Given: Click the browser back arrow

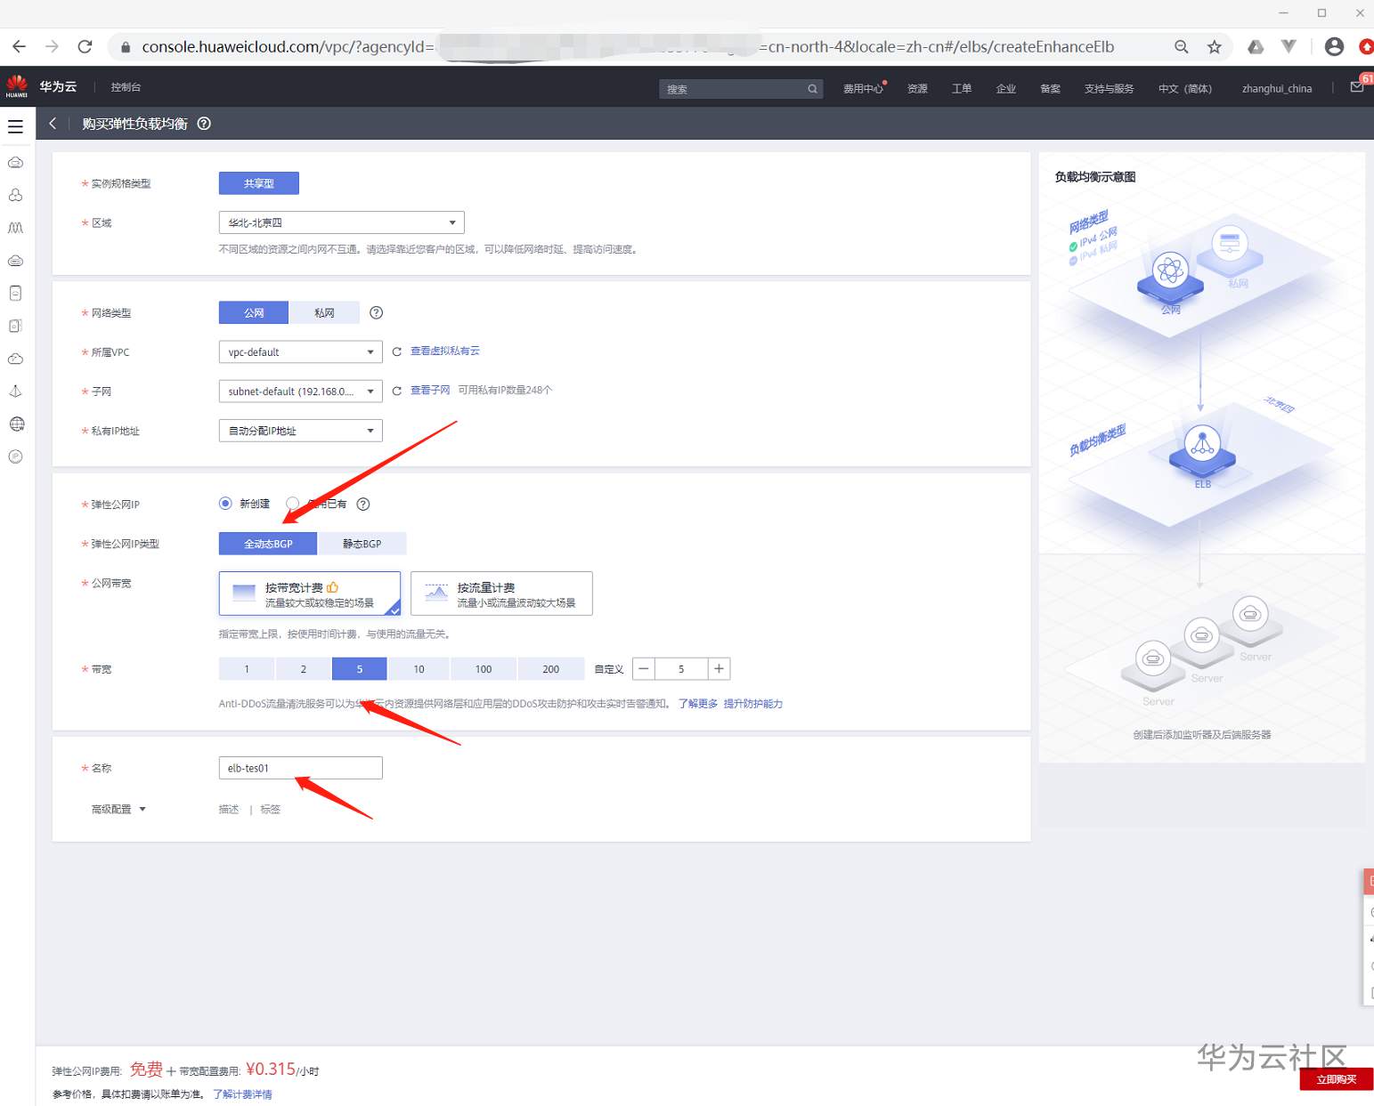Looking at the screenshot, I should tap(20, 46).
